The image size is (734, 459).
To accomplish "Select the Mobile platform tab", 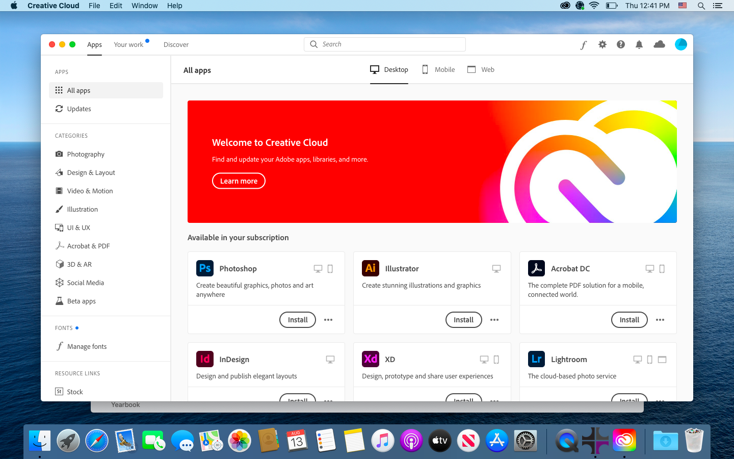I will coord(438,69).
